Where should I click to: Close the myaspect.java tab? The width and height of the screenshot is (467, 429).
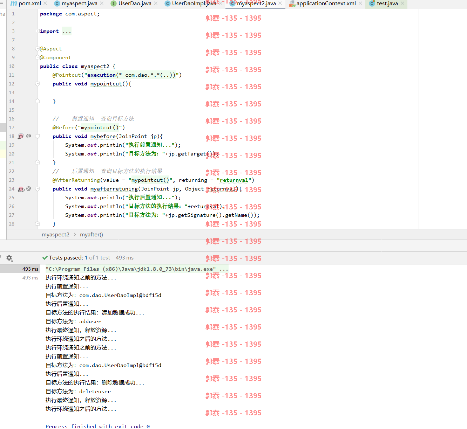pyautogui.click(x=102, y=4)
